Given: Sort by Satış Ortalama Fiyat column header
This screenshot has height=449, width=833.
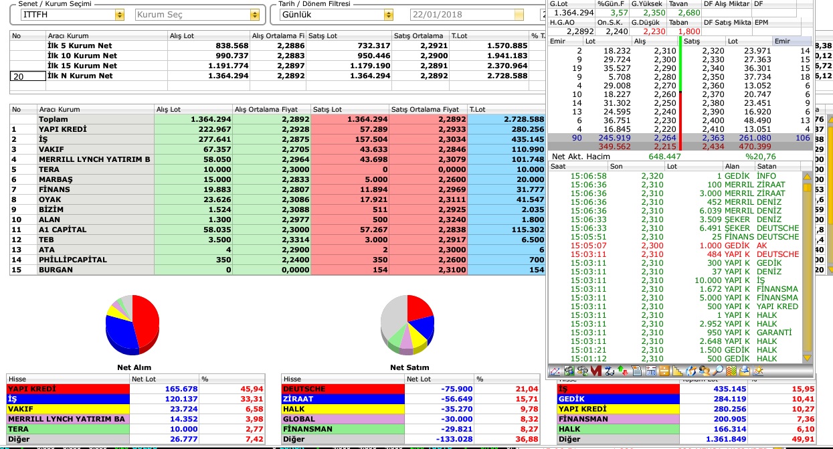Looking at the screenshot, I should click(428, 109).
